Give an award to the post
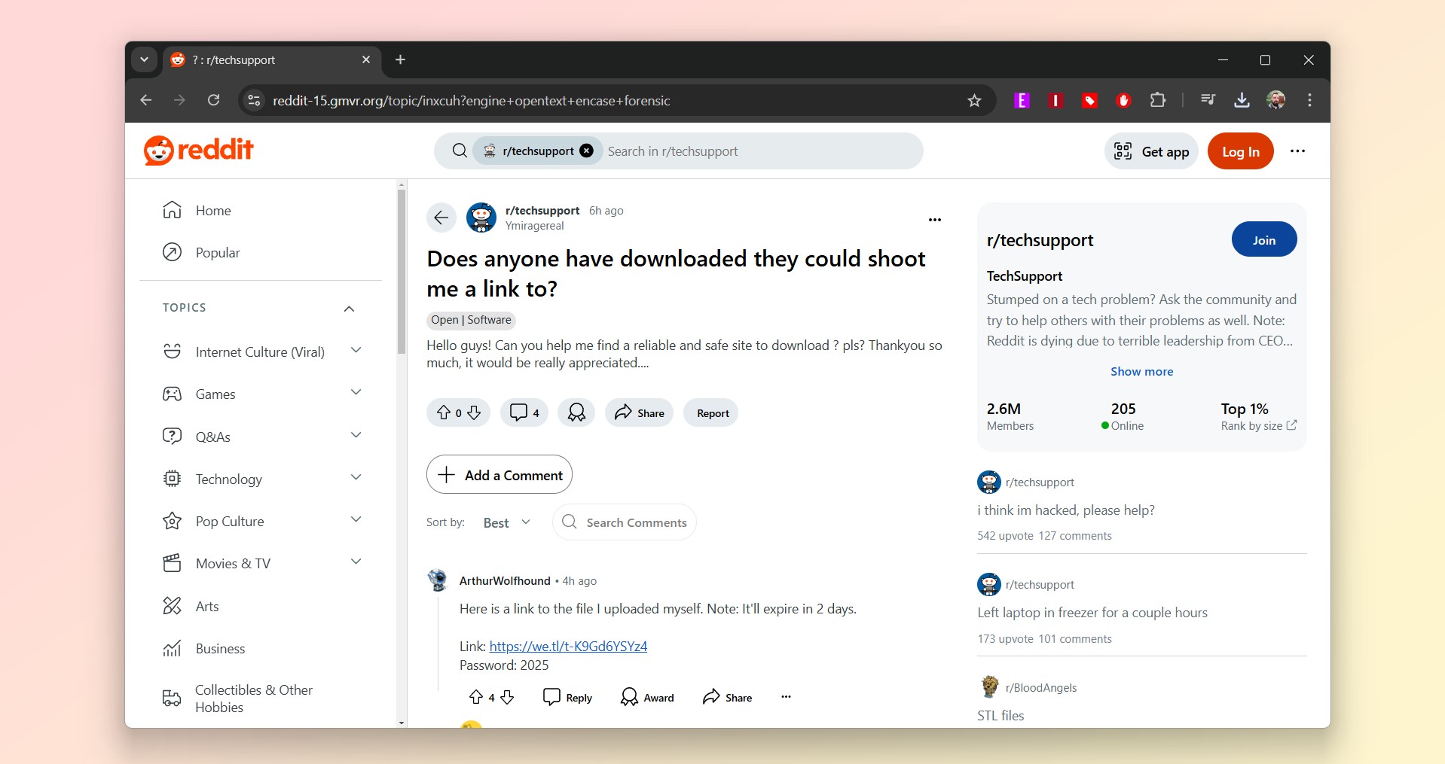The width and height of the screenshot is (1445, 764). pos(576,412)
